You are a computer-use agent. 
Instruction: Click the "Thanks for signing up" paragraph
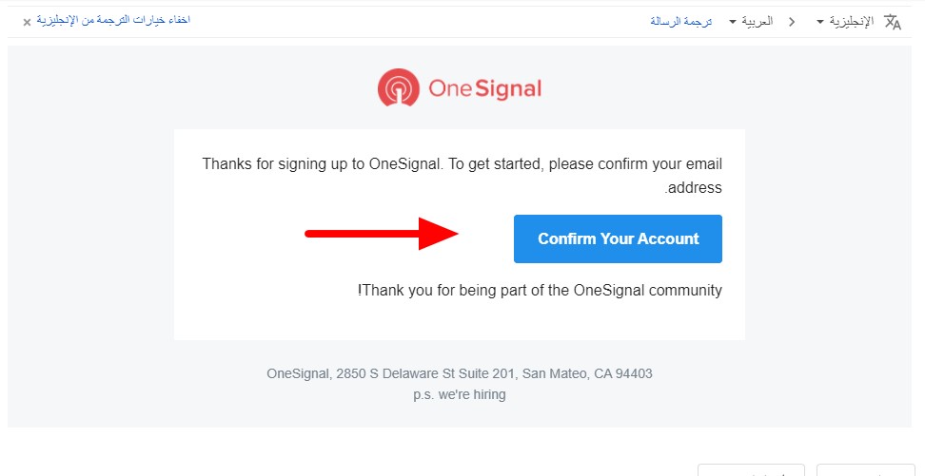click(462, 164)
